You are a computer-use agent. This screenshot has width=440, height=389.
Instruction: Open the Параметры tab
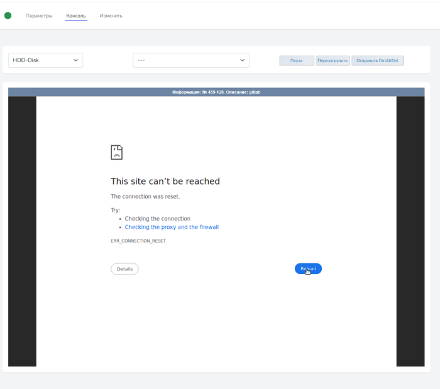(39, 16)
